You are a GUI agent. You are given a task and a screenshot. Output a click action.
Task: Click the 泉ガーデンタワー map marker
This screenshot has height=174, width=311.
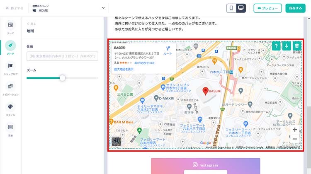[x=250, y=104]
